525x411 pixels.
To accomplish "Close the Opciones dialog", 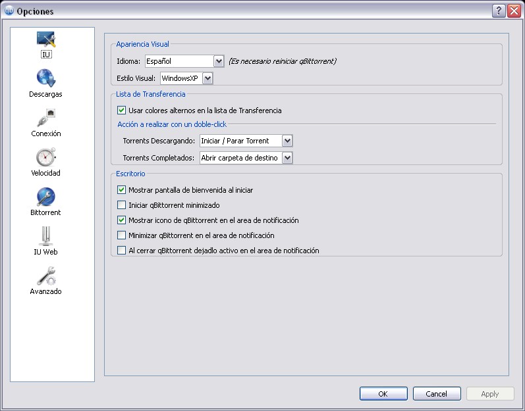I will [x=514, y=11].
